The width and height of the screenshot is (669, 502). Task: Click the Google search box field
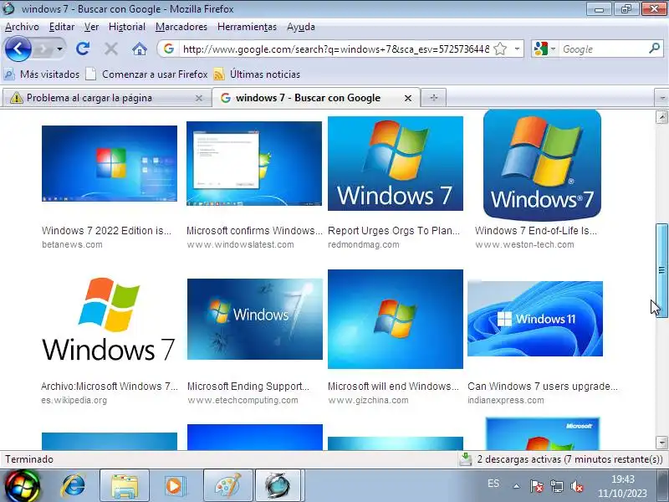point(604,49)
